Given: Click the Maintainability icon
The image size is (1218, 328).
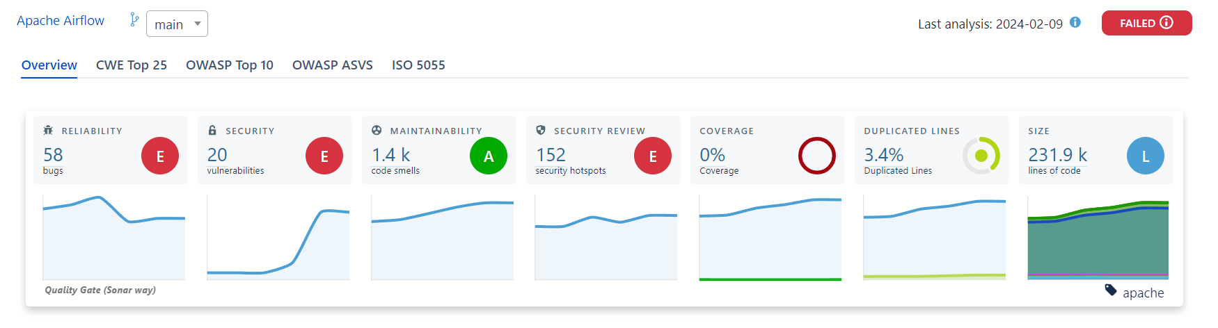Looking at the screenshot, I should (377, 130).
